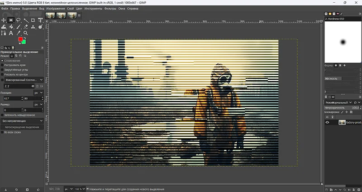
Task: Select the Move tool
Action: 4,20
